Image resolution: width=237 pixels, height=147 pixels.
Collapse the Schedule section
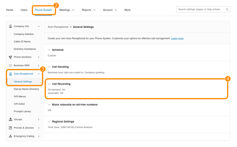click(x=49, y=50)
